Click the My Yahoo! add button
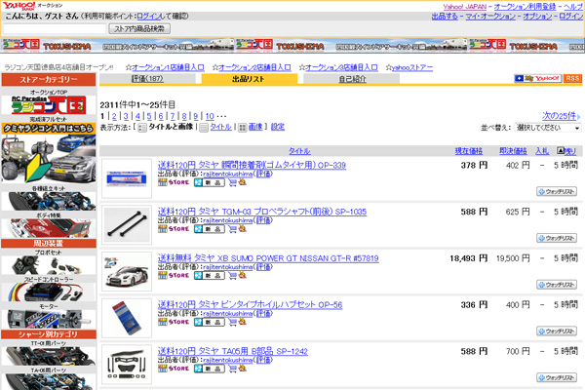This screenshot has width=585, height=390. click(537, 78)
